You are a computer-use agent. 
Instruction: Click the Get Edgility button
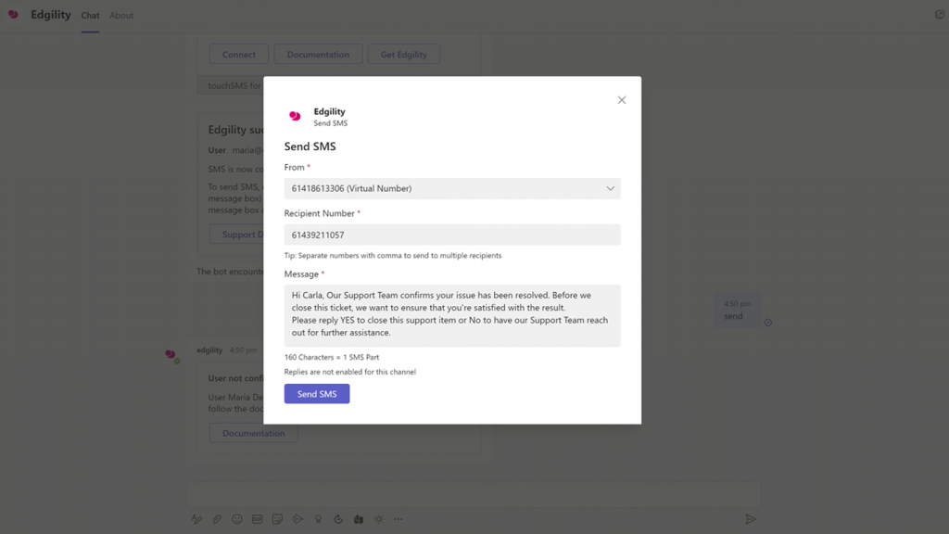(x=404, y=54)
